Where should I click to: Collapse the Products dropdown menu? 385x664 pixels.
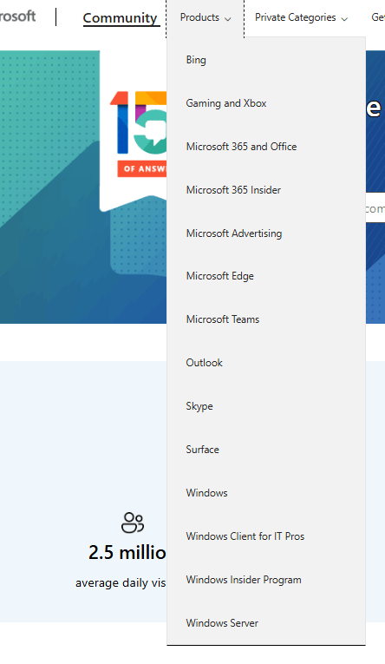[x=206, y=17]
